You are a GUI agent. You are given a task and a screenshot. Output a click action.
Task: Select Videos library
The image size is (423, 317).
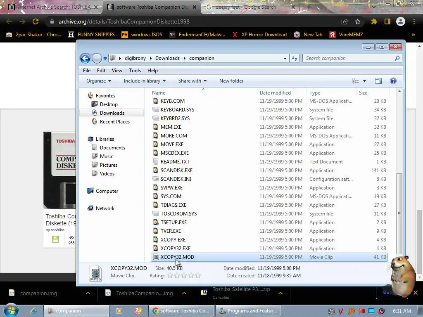107,174
